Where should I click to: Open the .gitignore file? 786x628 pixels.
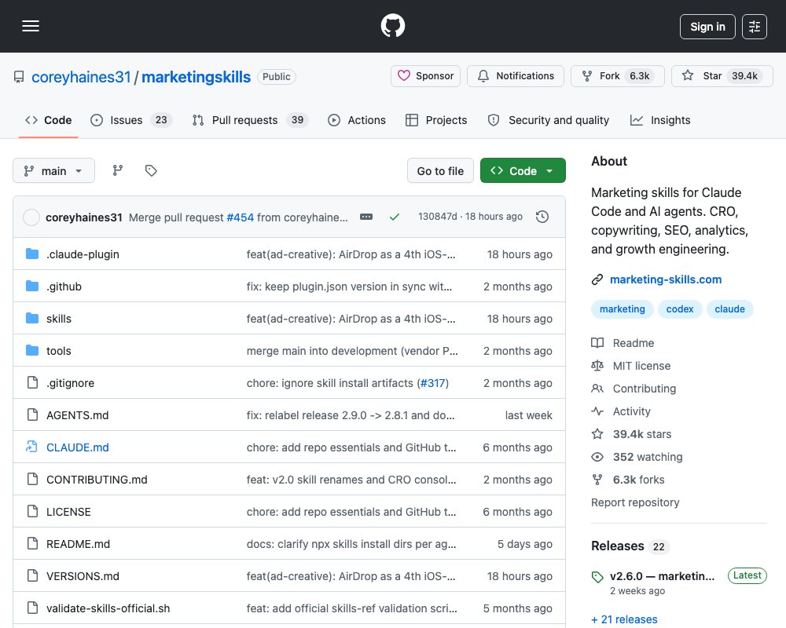[70, 383]
